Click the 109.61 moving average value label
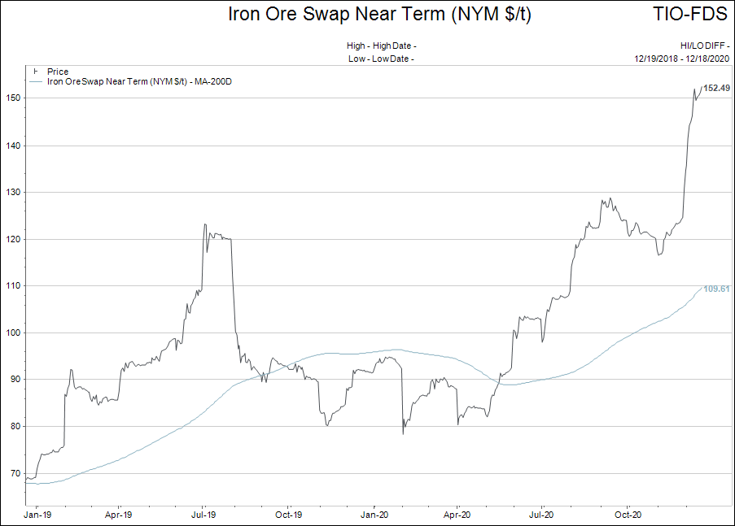This screenshot has width=735, height=526. [716, 289]
